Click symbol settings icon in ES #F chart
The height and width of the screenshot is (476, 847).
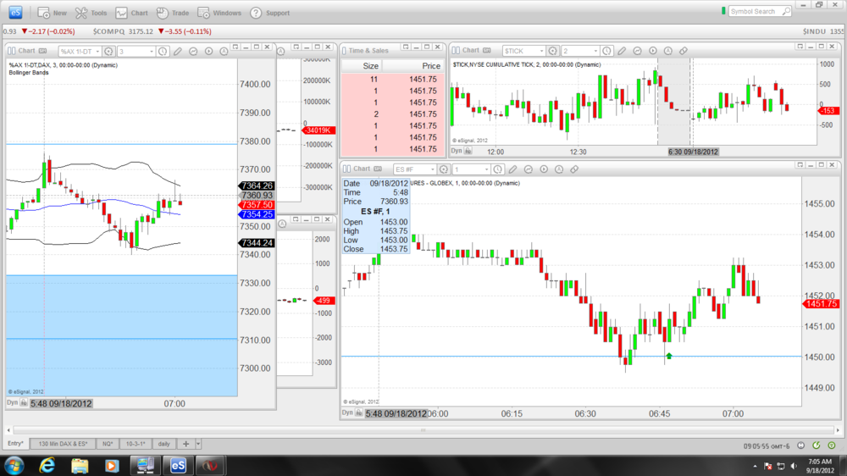(444, 169)
